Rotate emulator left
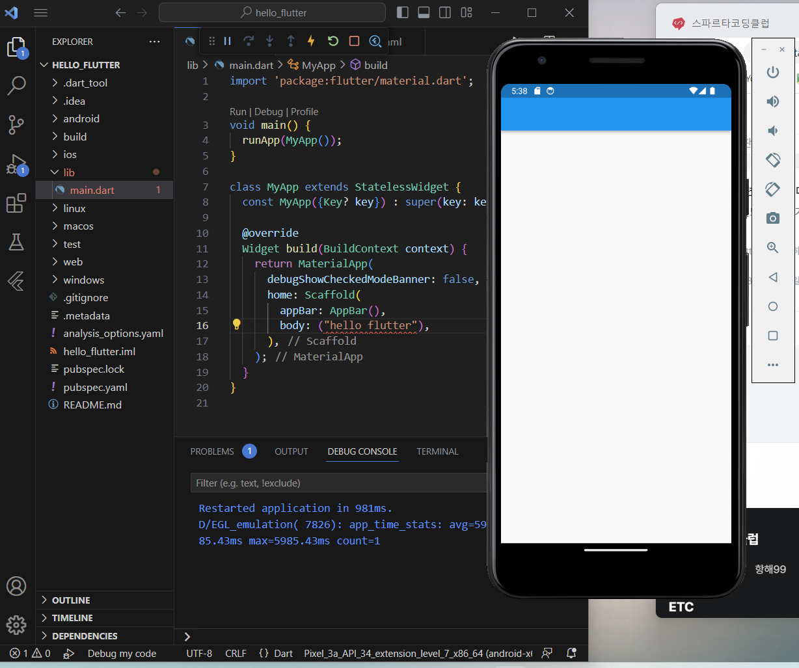Screen dimensions: 799x668 coord(773,160)
